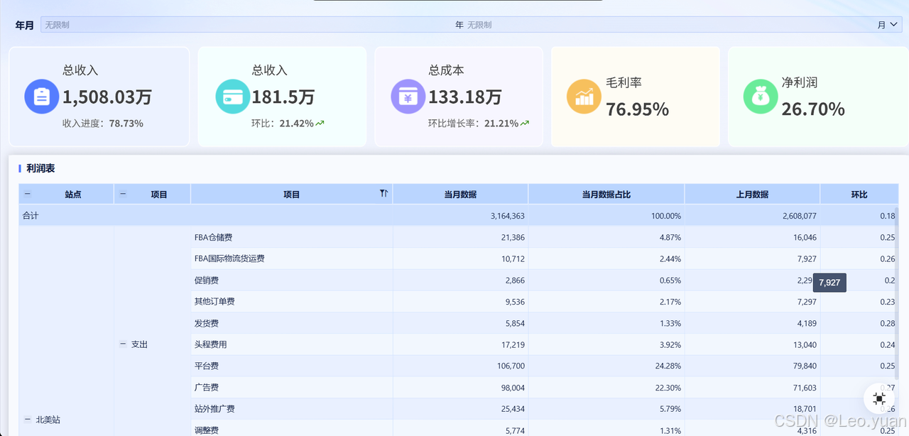Click the green trend arrow beside 环比 21.42%
This screenshot has height=436, width=909.
[x=320, y=124]
